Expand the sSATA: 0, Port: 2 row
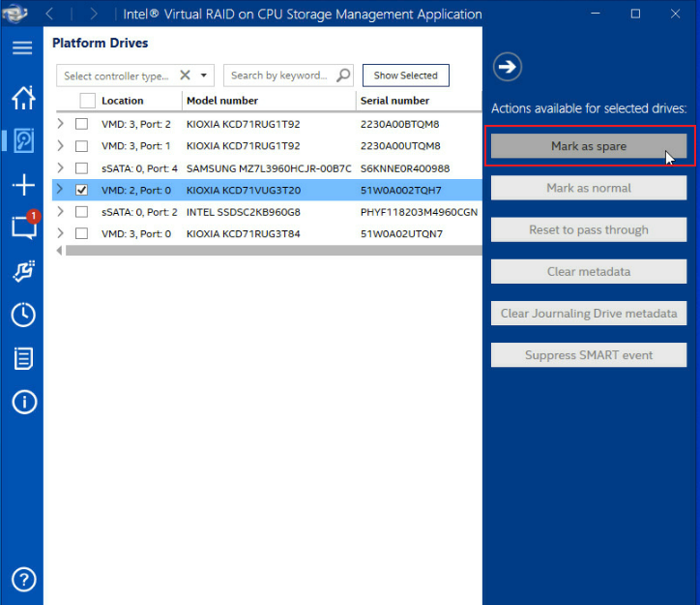Screen dimensions: 700x605 61,211
